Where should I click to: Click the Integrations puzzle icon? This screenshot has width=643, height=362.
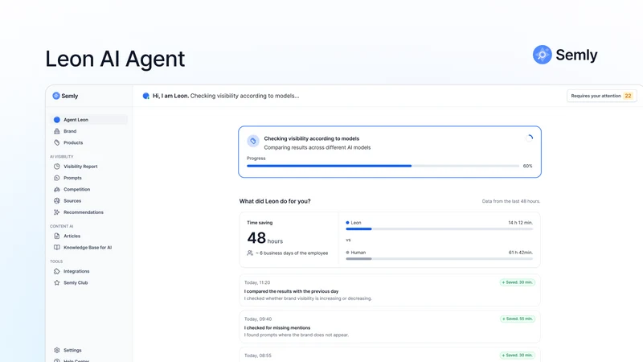(56, 272)
